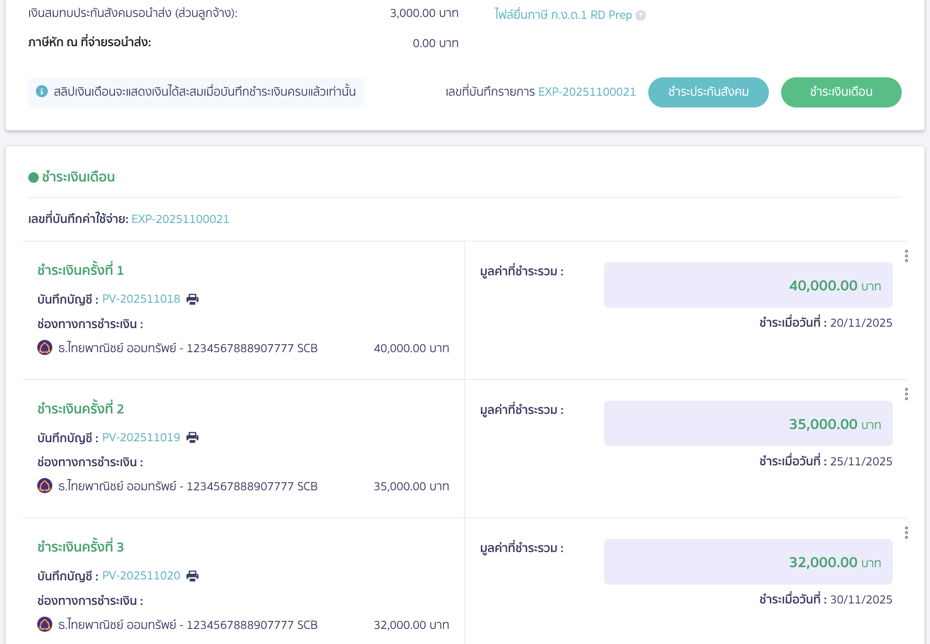Click SCB bank logo in payment 1
This screenshot has height=644, width=930.
45,348
